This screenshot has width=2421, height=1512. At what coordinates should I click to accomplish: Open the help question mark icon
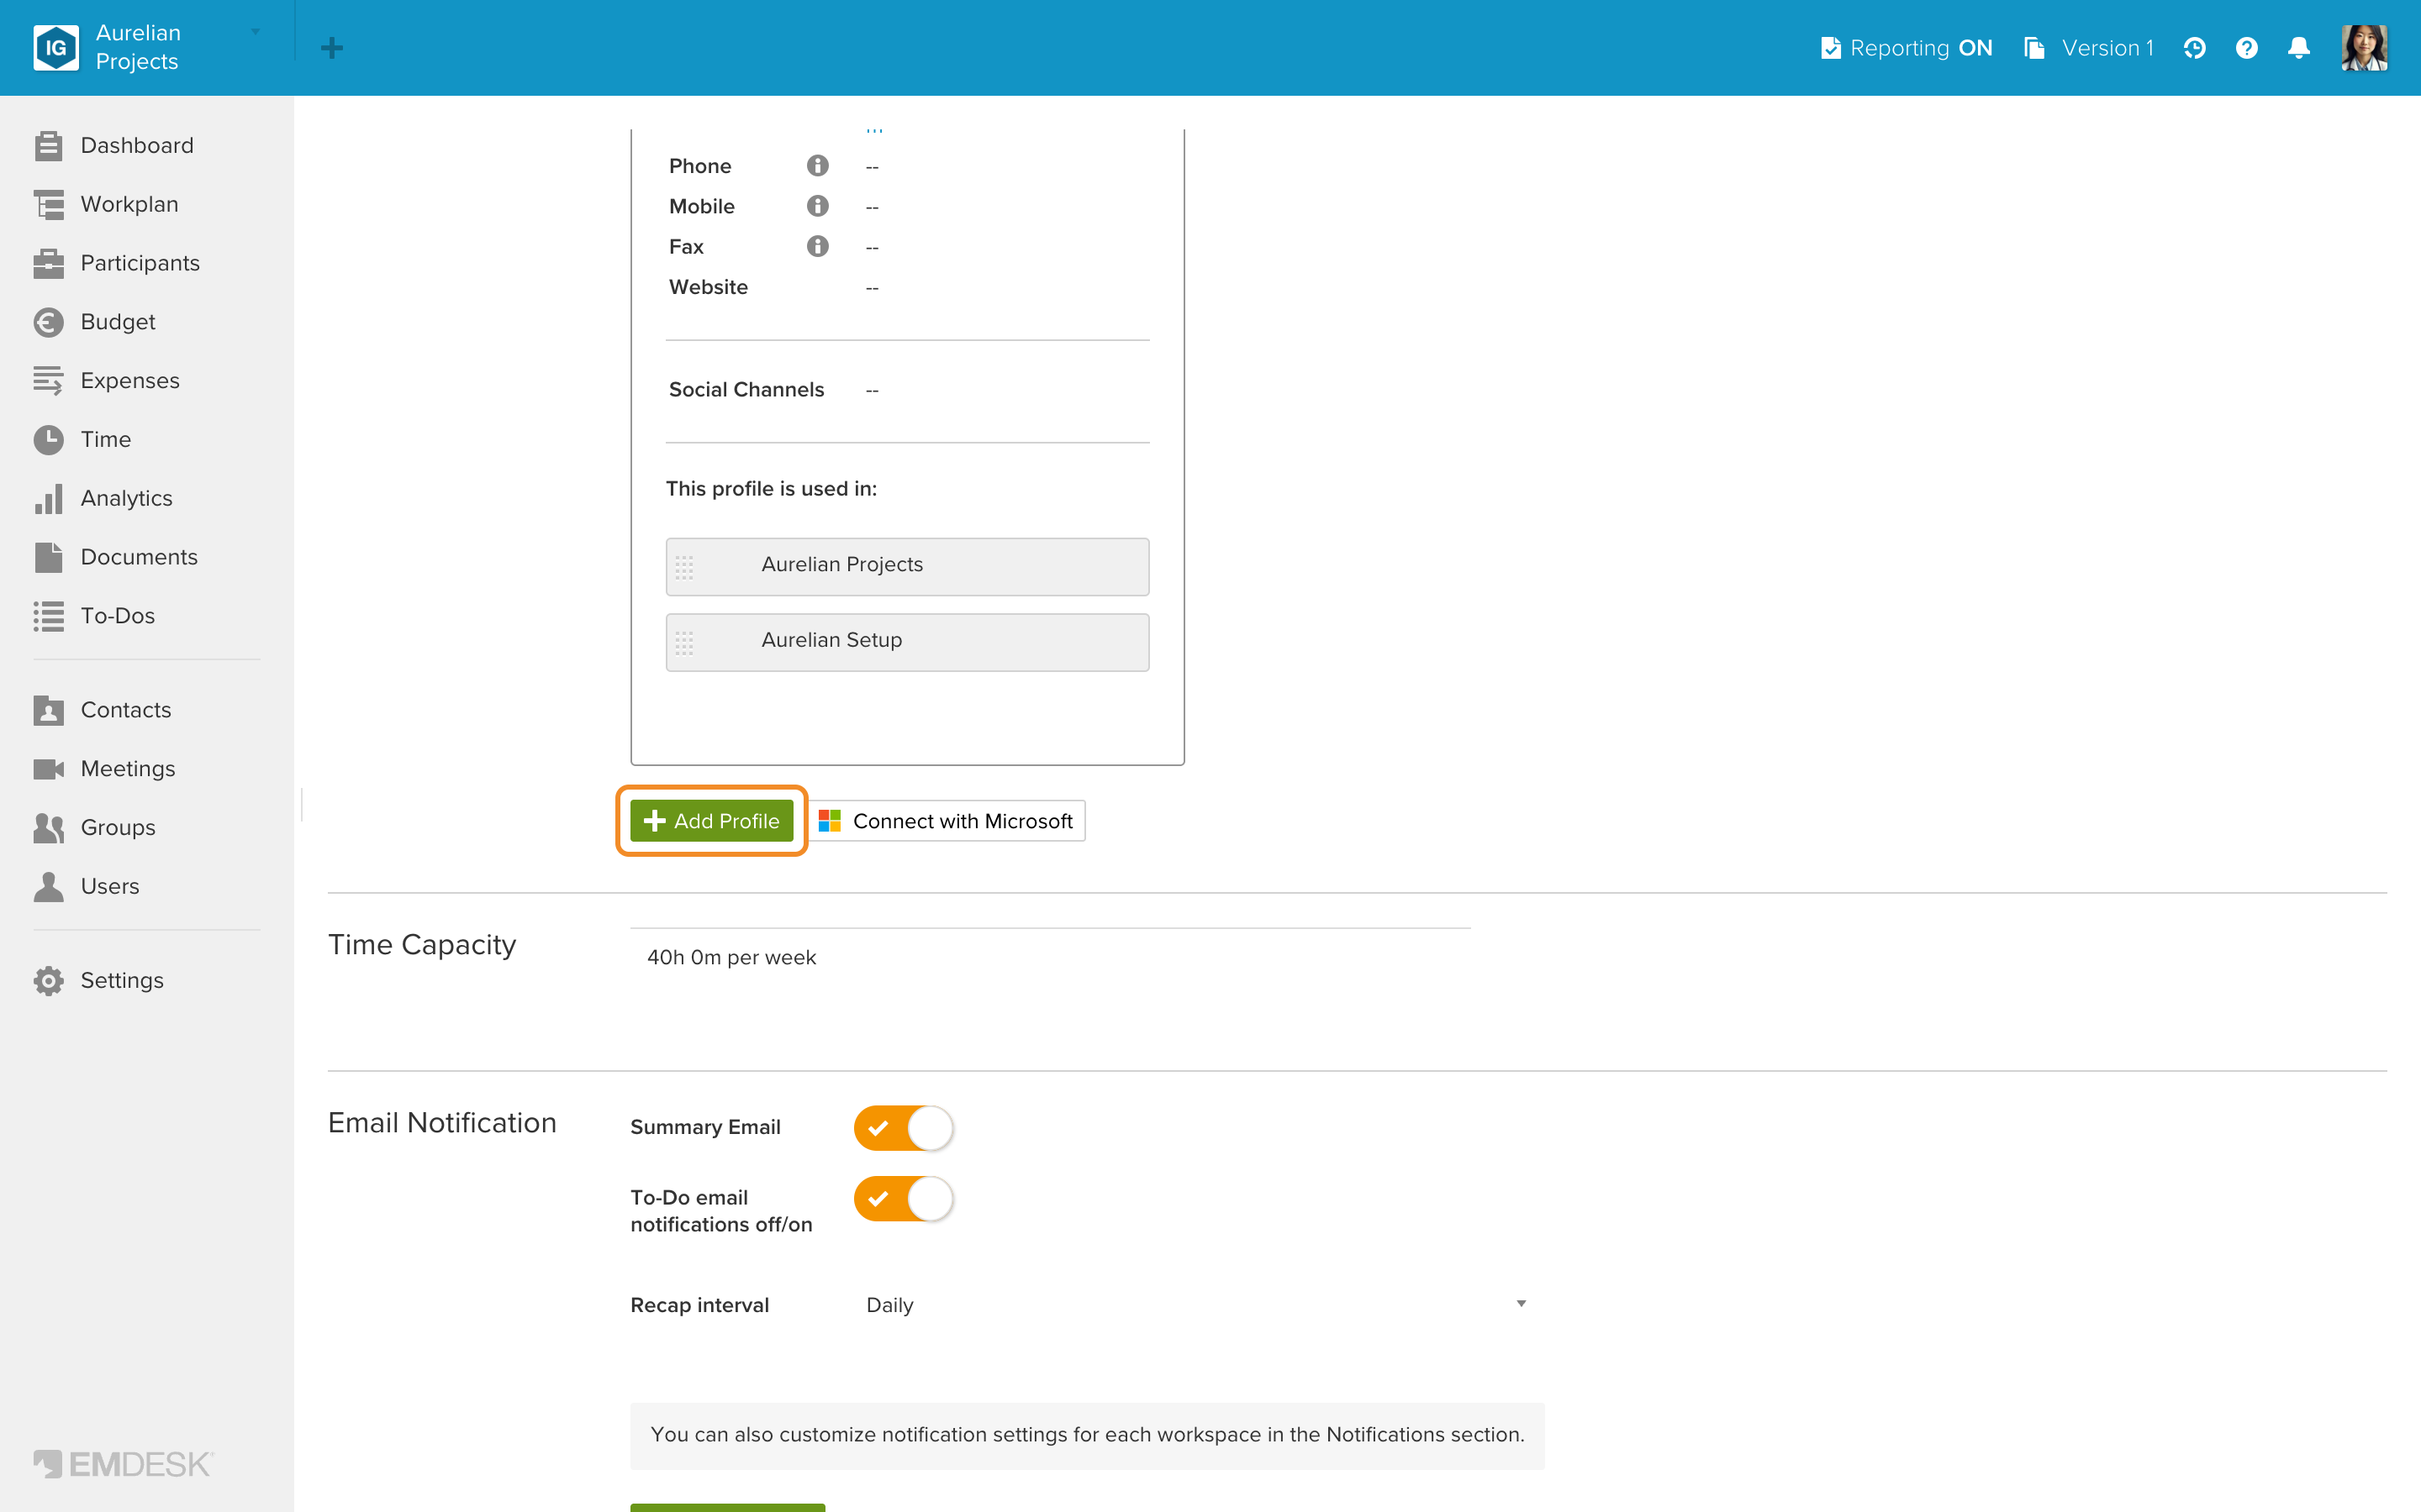[2247, 48]
